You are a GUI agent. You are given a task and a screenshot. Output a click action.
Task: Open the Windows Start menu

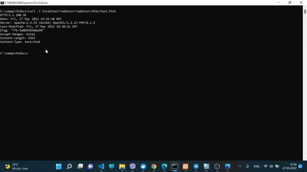(x=59, y=166)
